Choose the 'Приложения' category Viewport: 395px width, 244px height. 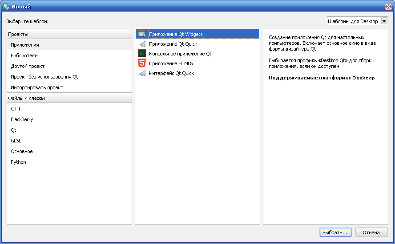[x=69, y=45]
